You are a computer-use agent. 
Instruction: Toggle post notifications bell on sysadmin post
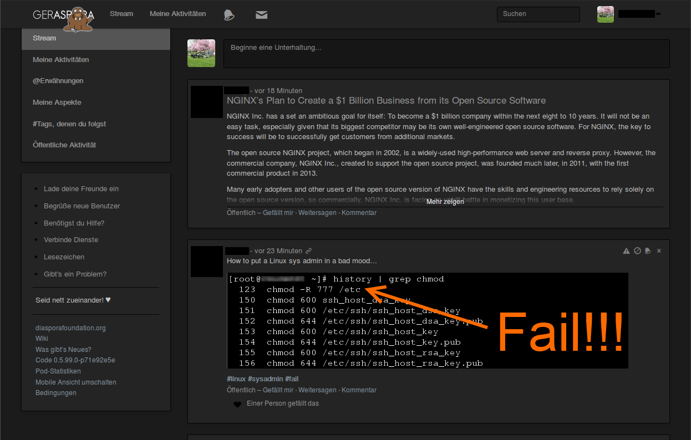(647, 251)
